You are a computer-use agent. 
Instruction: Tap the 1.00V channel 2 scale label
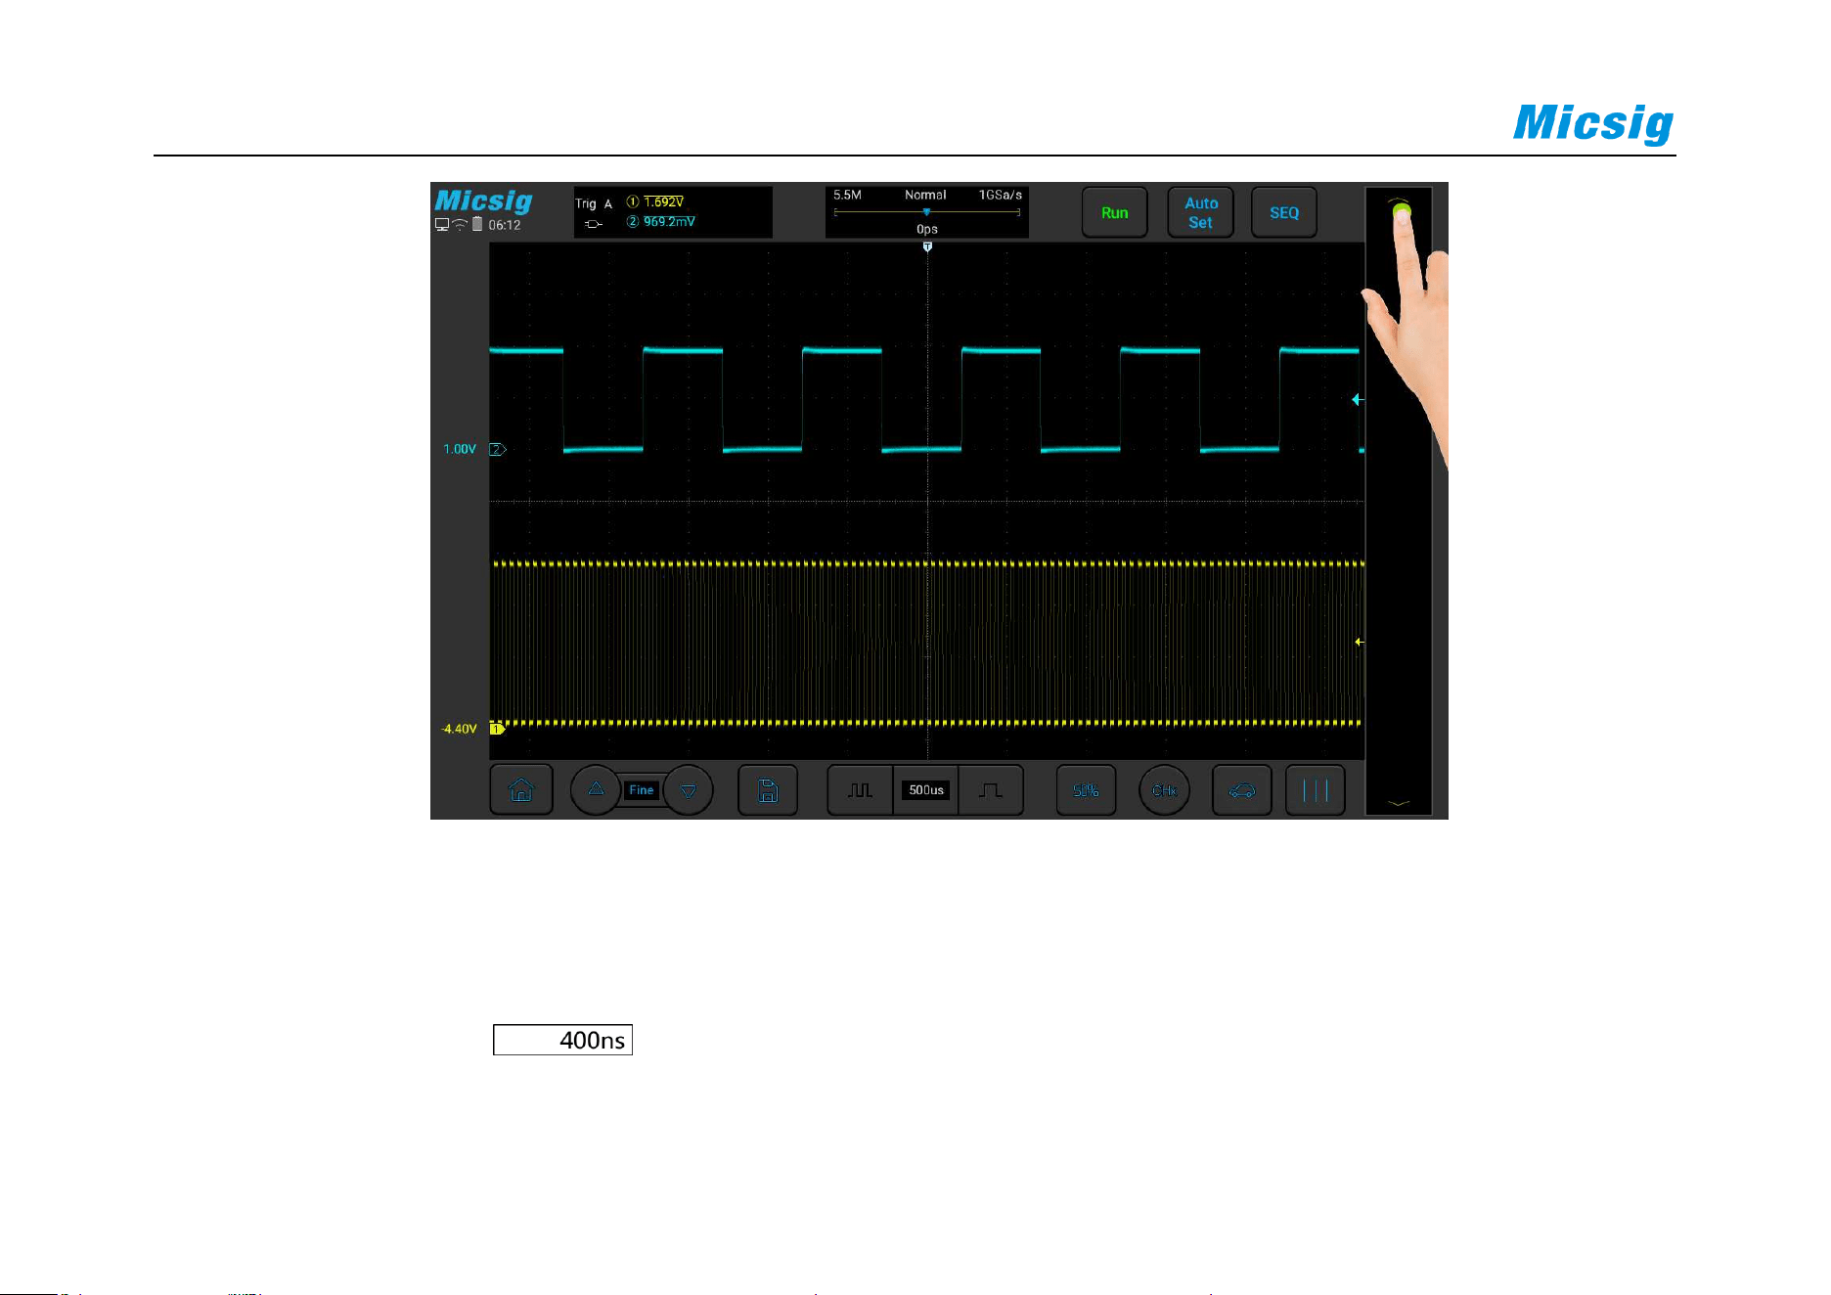[x=460, y=450]
